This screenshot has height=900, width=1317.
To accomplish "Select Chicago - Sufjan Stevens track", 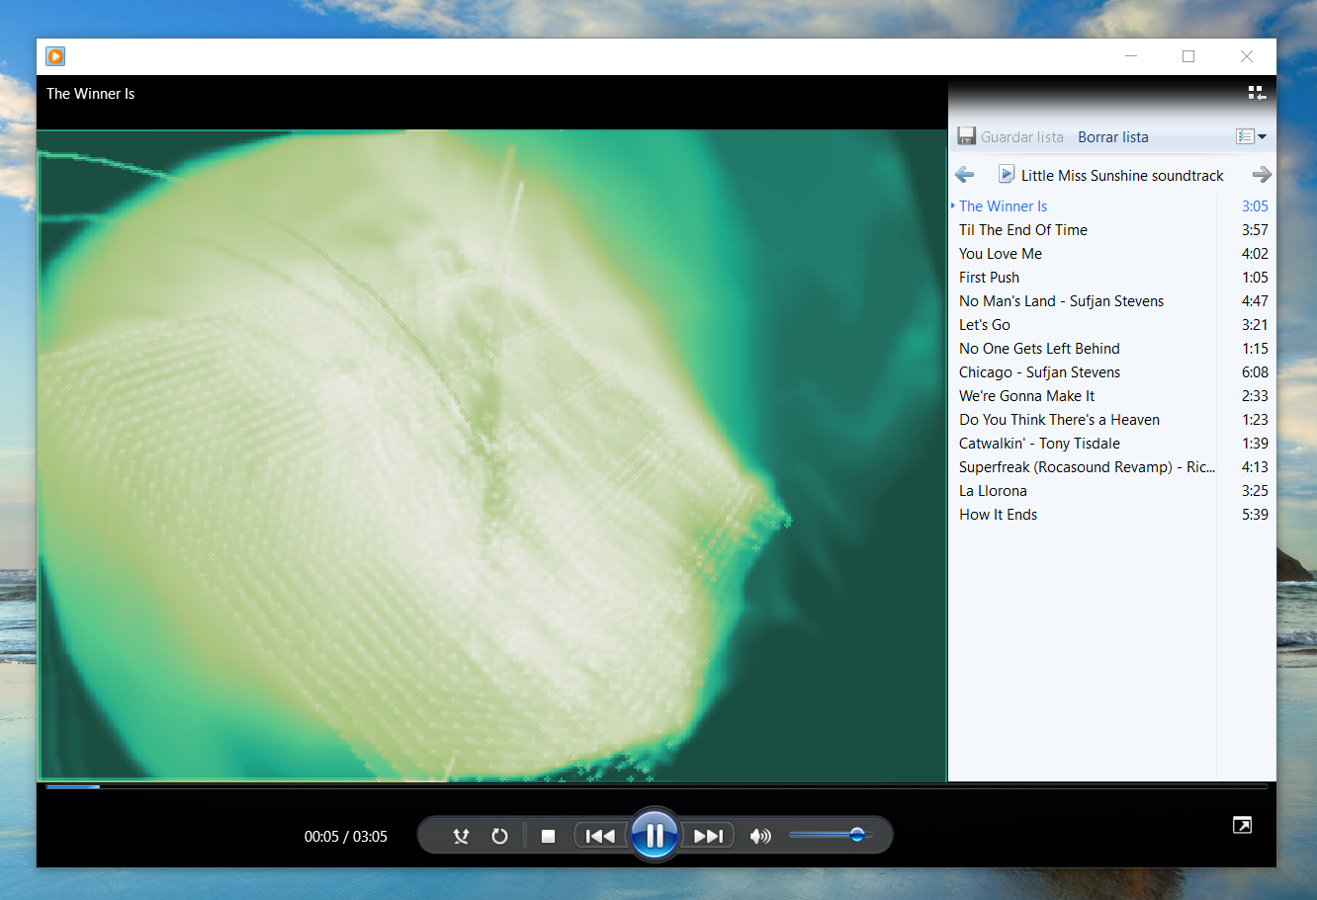I will click(1039, 371).
